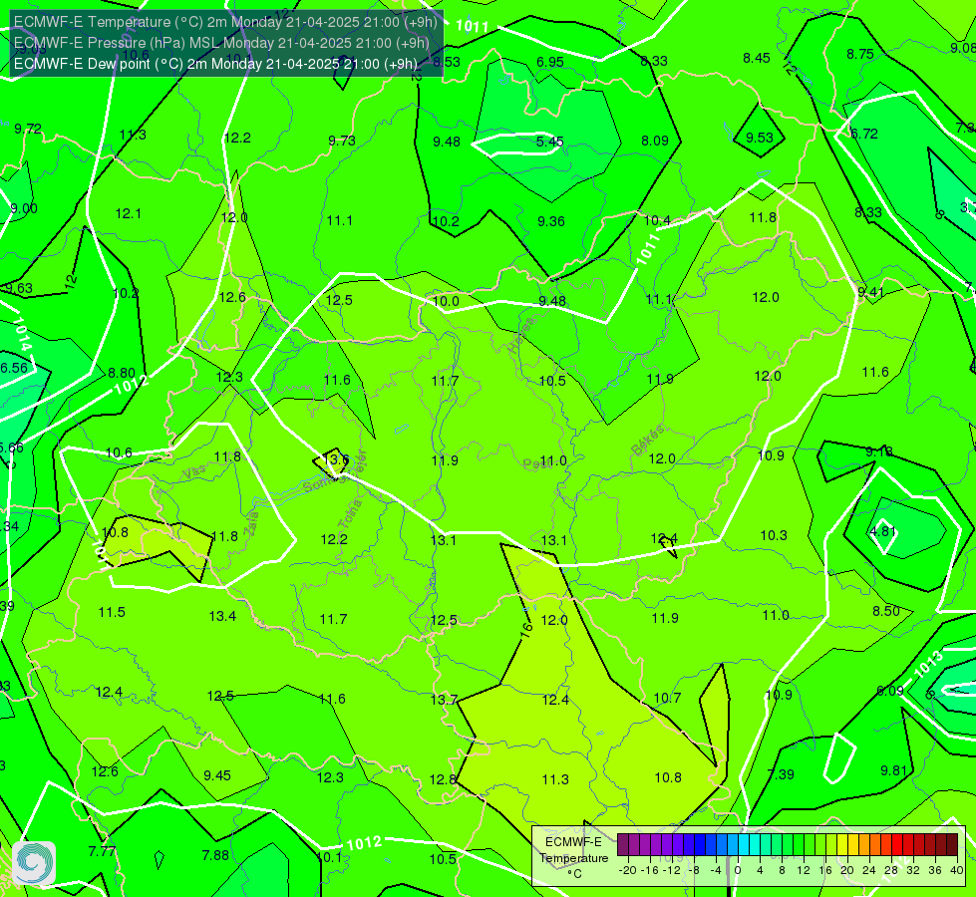The width and height of the screenshot is (976, 897).
Task: Click the 16 isotherm contour label
Action: point(526,629)
